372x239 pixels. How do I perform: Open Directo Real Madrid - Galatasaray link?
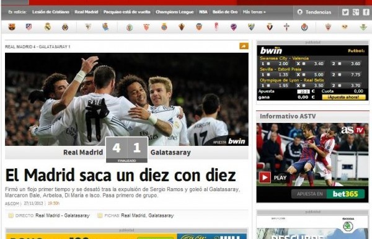tap(63, 215)
